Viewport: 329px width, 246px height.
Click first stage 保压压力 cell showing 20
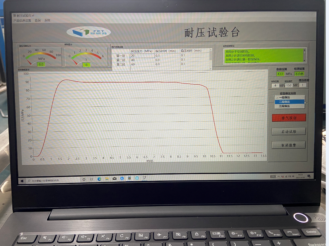(x=142, y=56)
